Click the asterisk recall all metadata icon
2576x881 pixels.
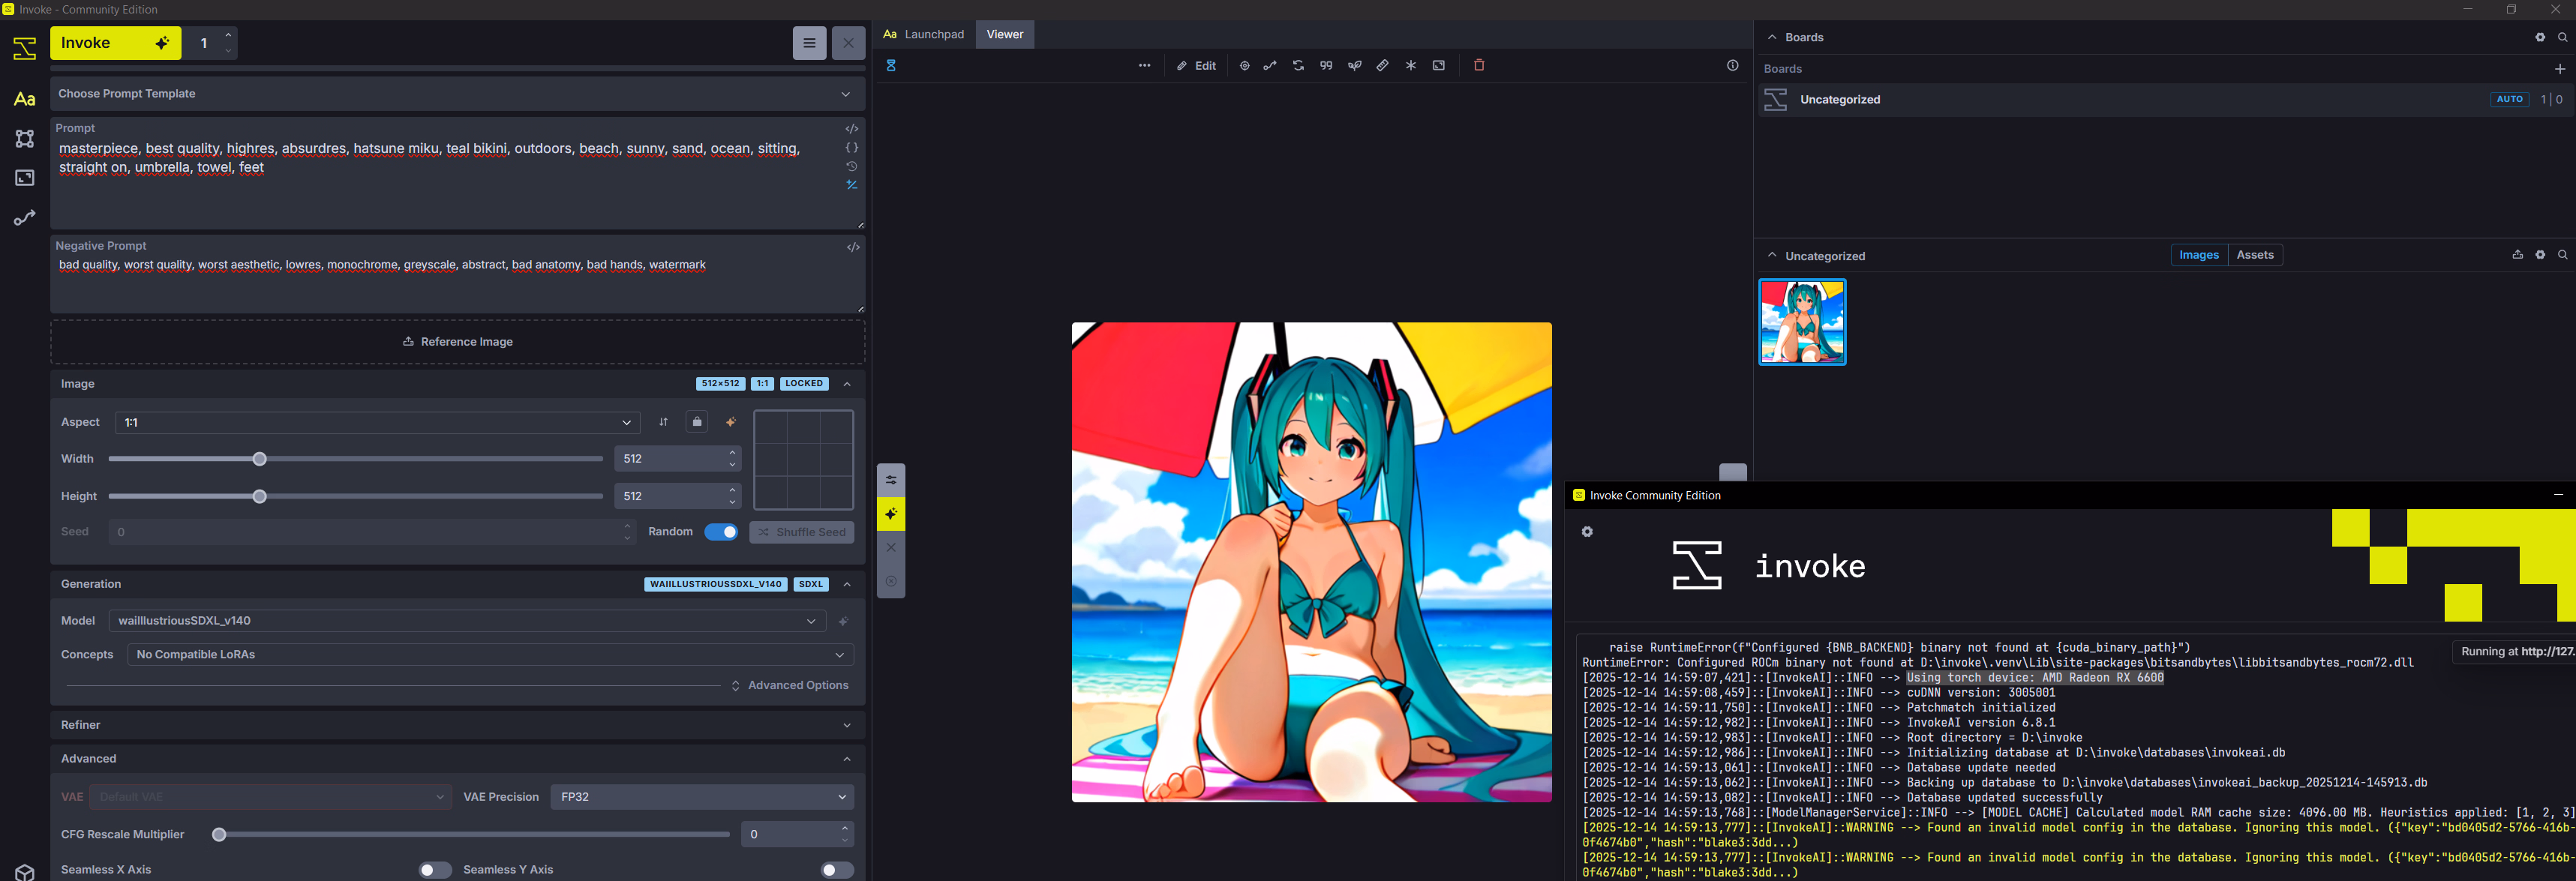(1411, 65)
